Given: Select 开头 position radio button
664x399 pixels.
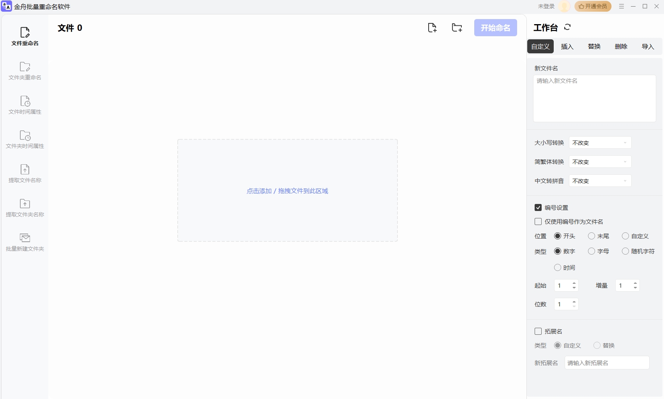Looking at the screenshot, I should (558, 236).
